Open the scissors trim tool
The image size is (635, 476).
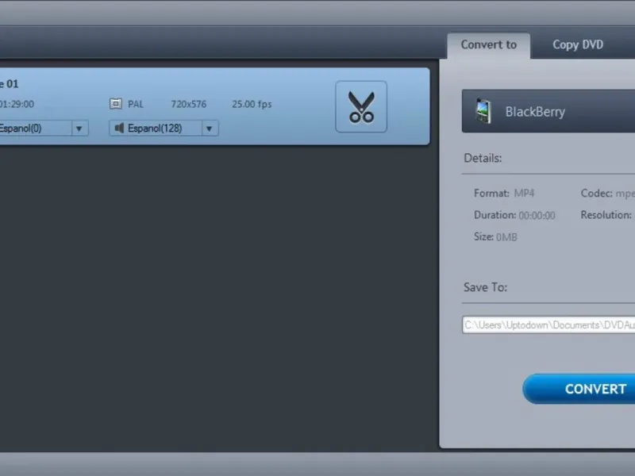click(x=361, y=106)
